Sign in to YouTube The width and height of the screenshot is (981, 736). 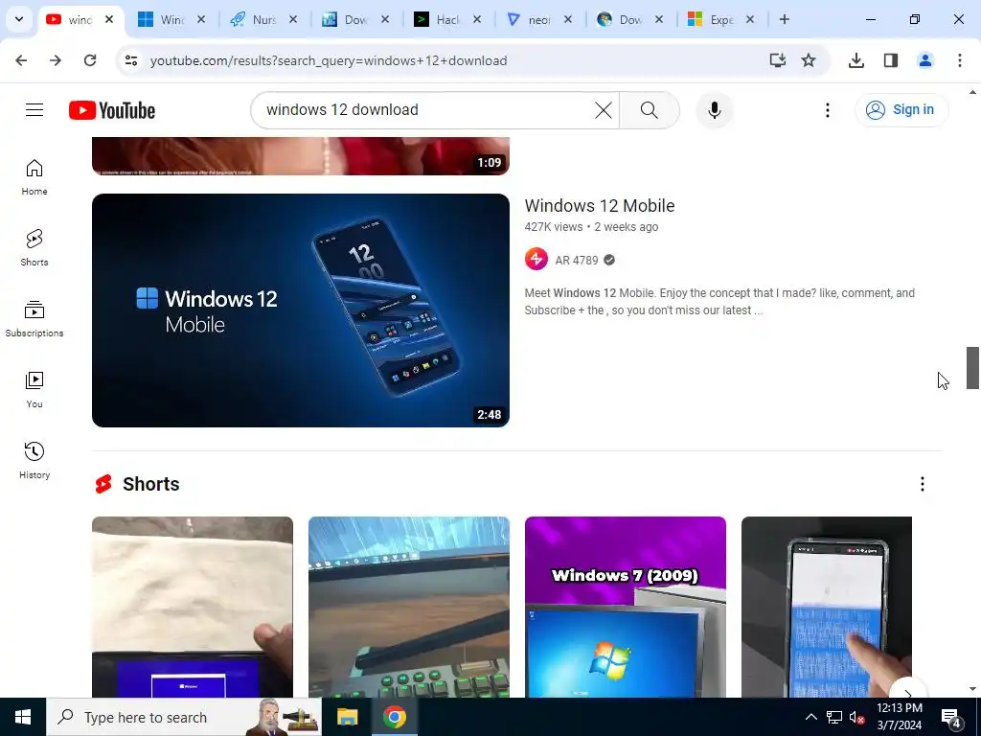tap(901, 109)
